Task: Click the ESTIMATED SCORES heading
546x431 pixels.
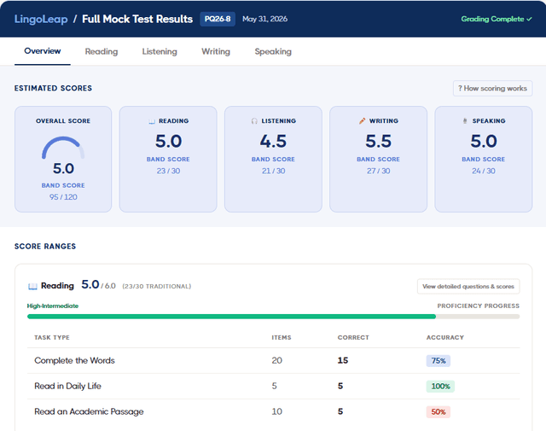Action: pos(53,88)
